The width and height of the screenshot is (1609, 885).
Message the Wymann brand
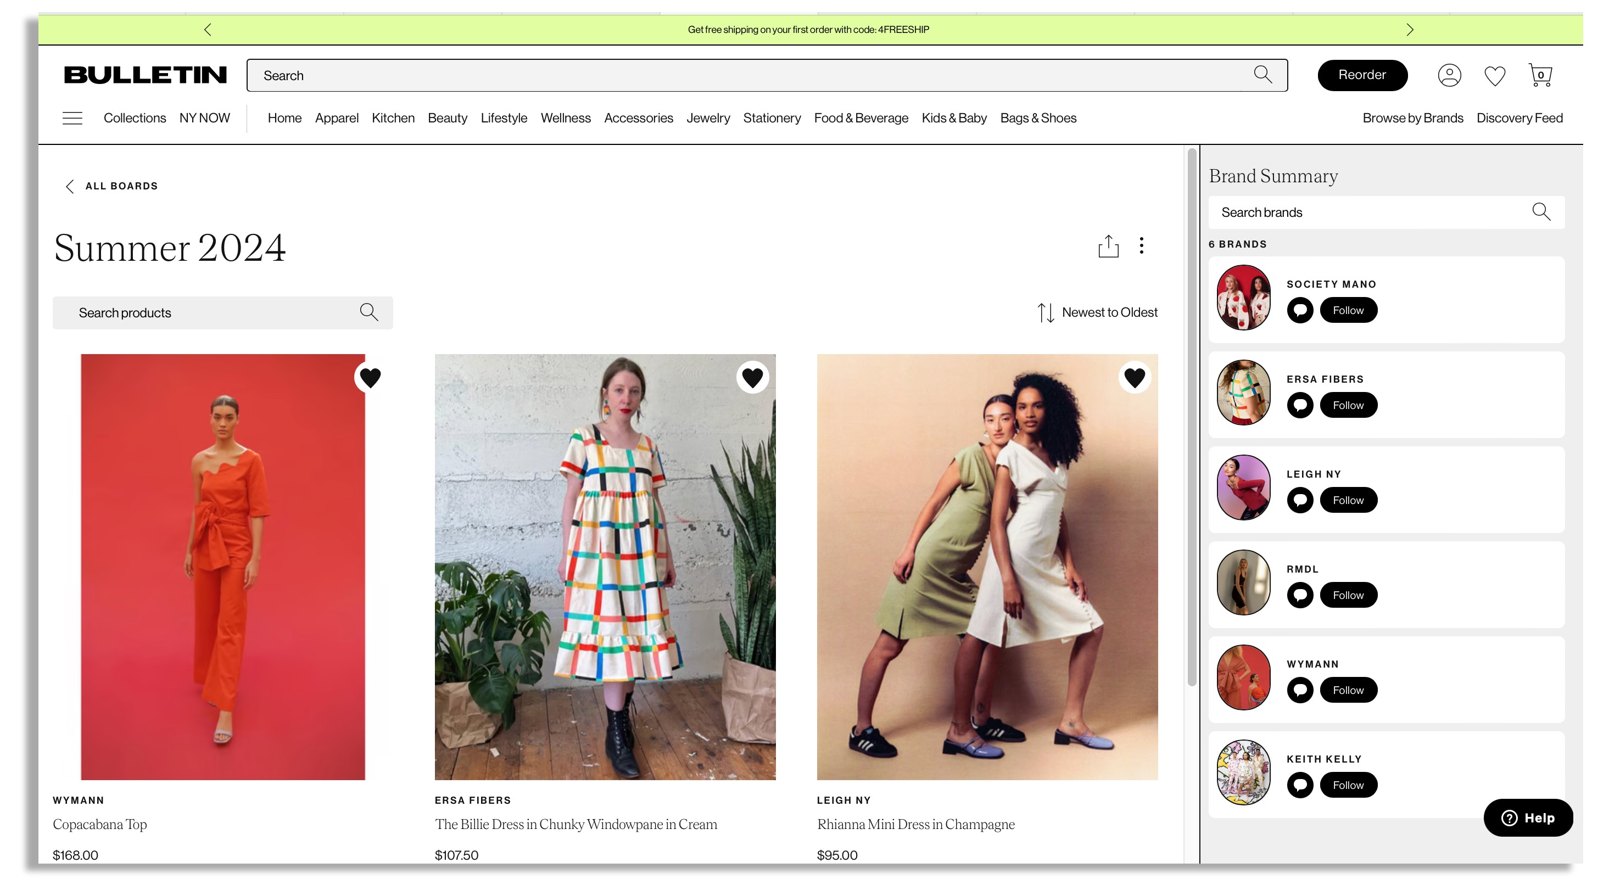pyautogui.click(x=1300, y=690)
